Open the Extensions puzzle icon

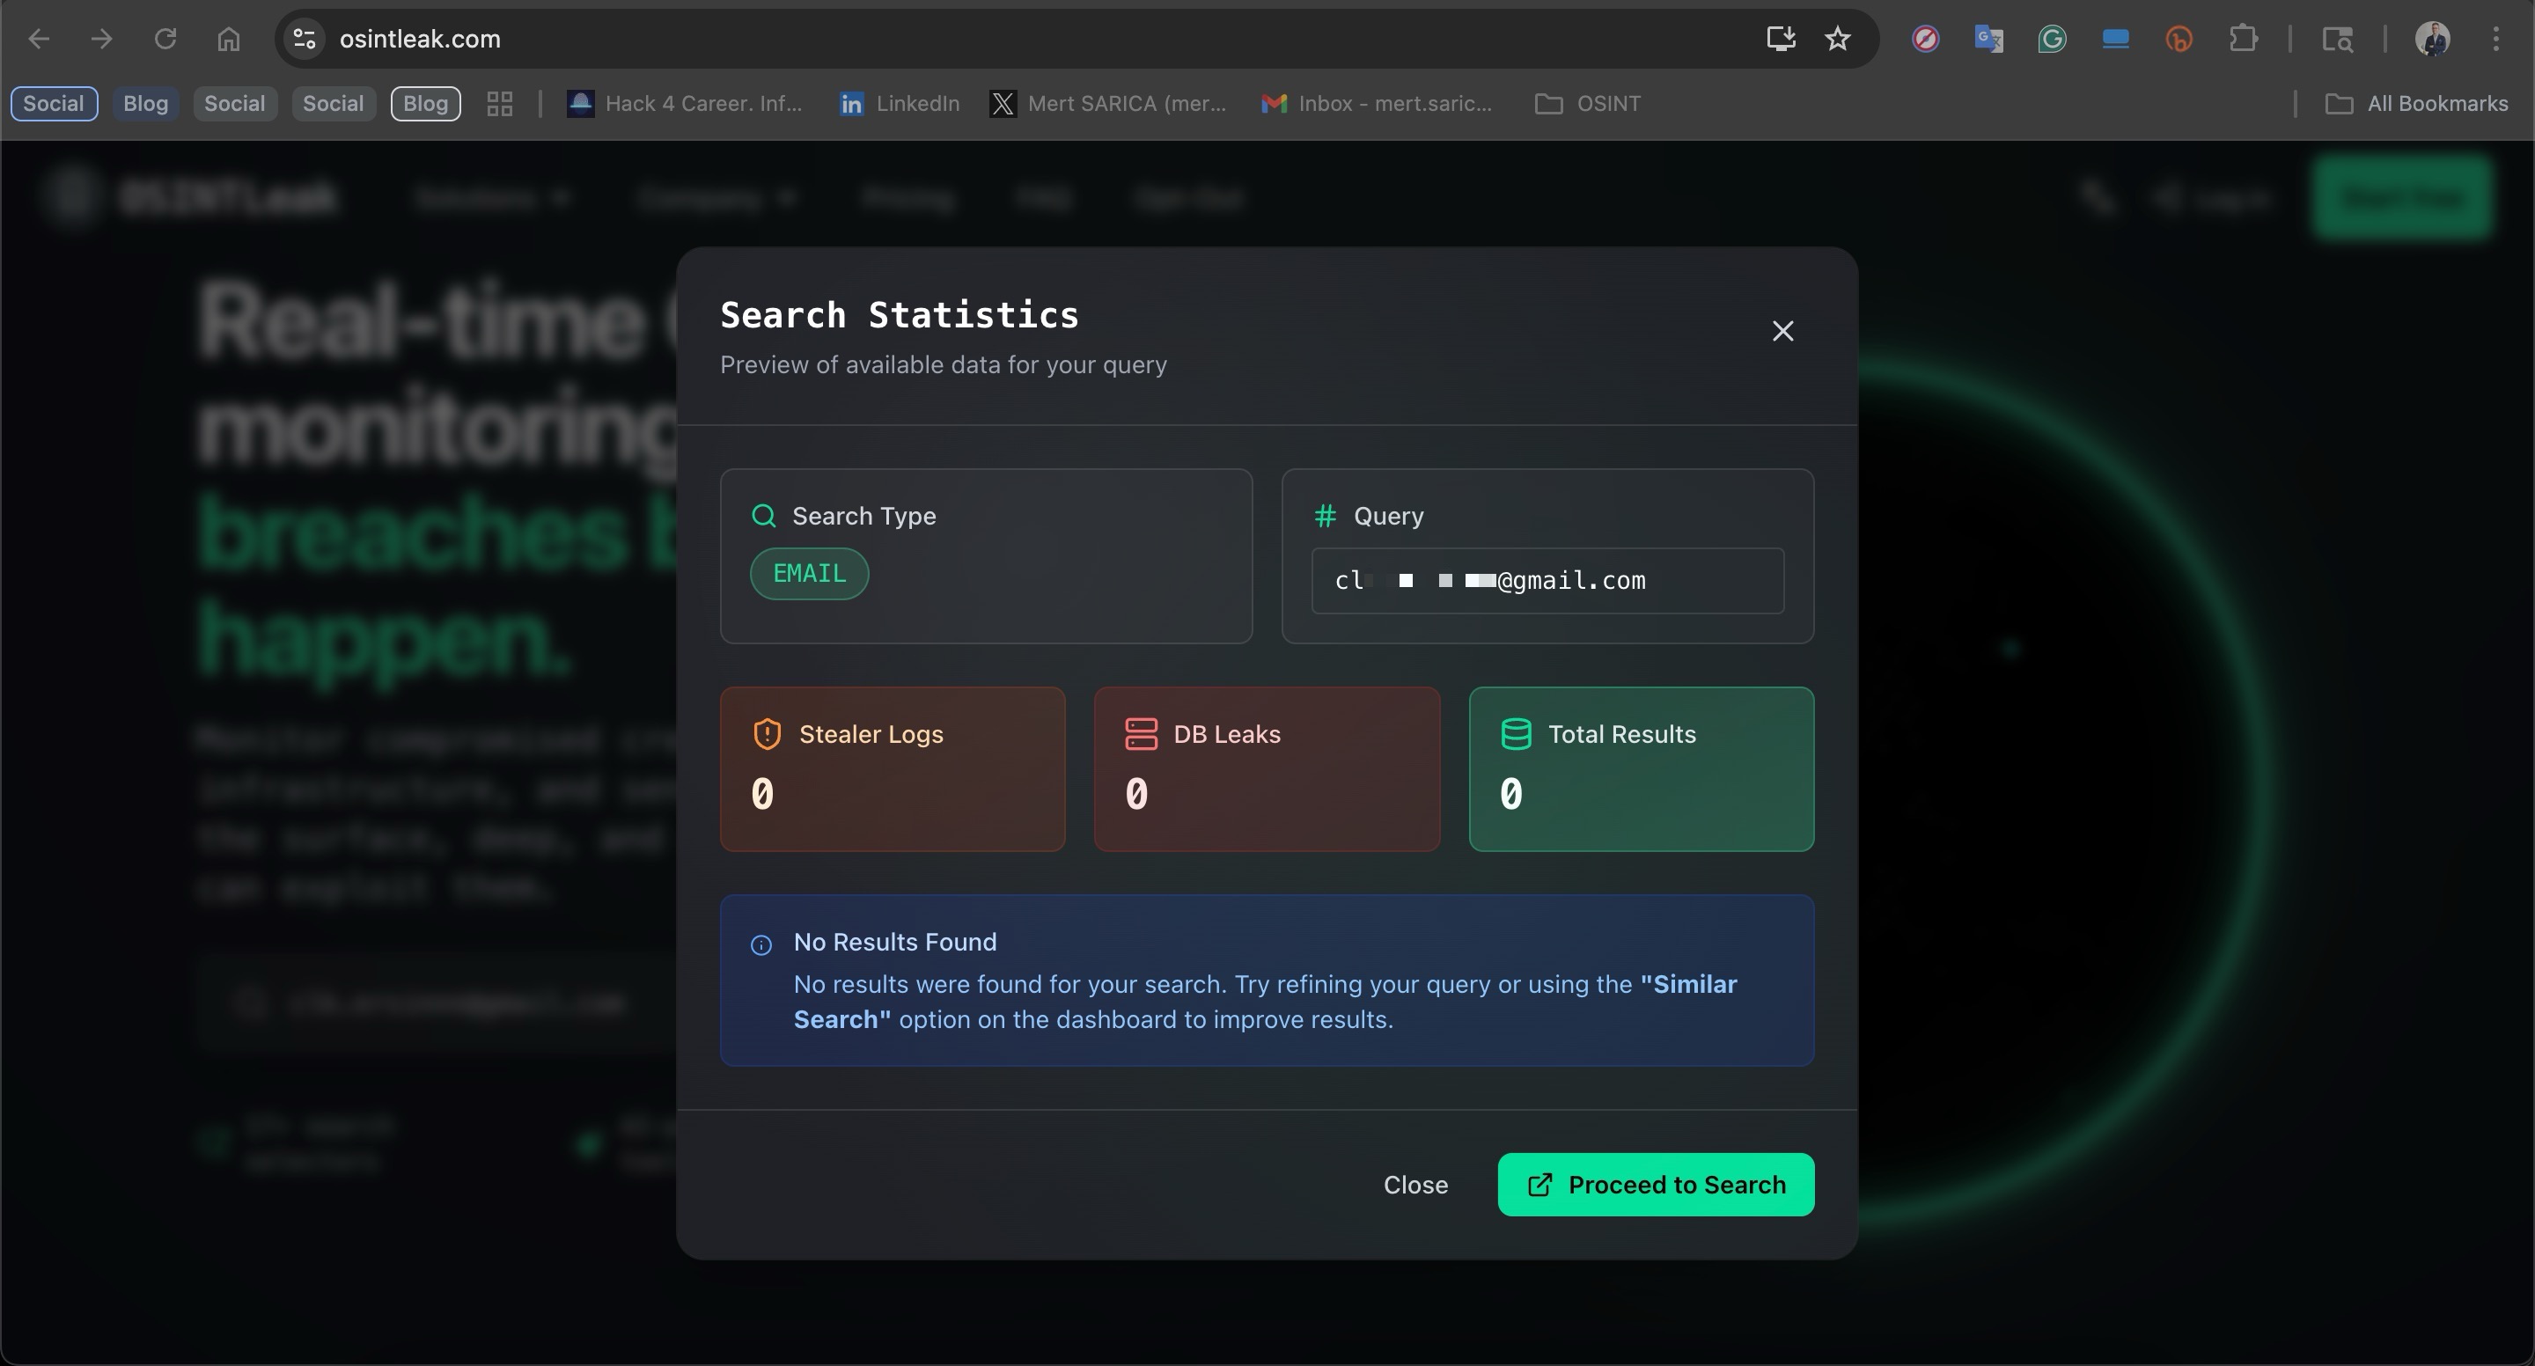tap(2243, 40)
